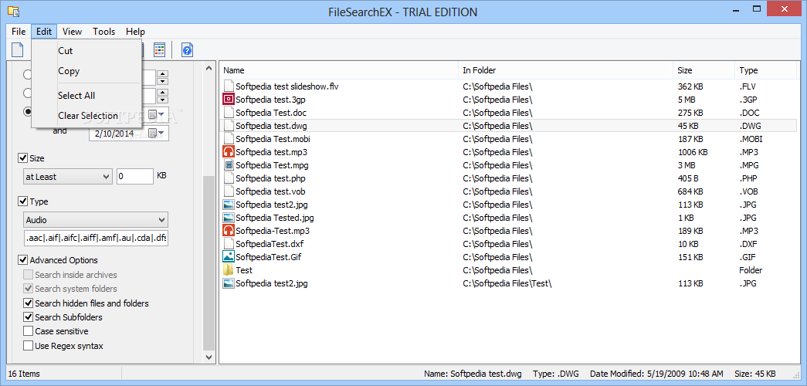Uncheck Search Subfolders option

coord(28,317)
